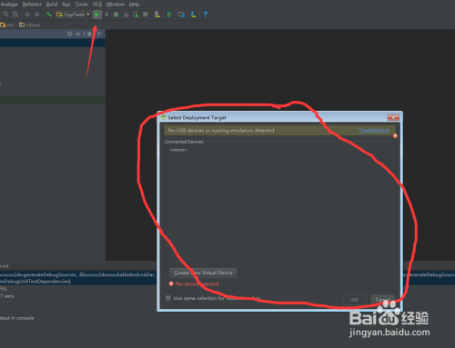Open the Window menu

[x=116, y=5]
